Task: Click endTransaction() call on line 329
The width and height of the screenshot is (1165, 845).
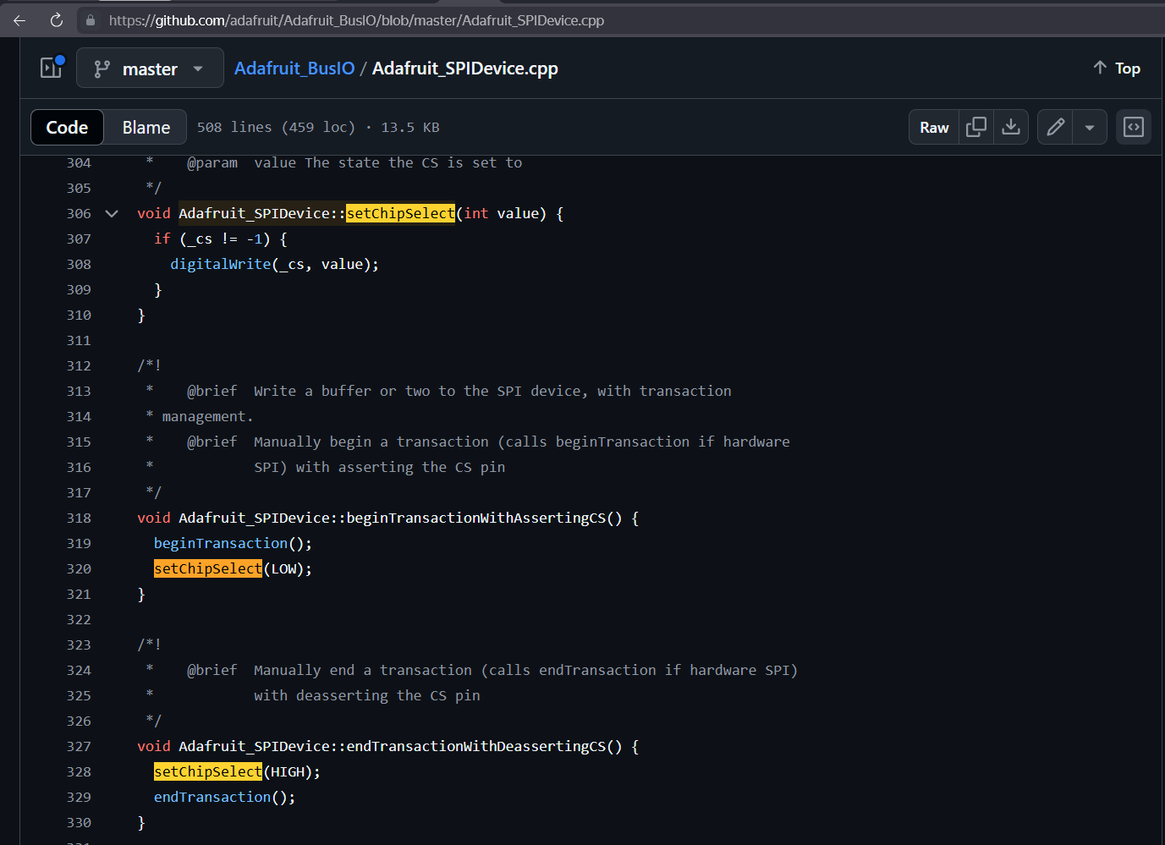Action: point(224,797)
